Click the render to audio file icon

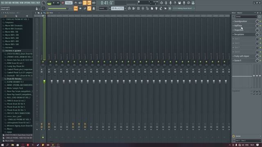(x=184, y=3)
